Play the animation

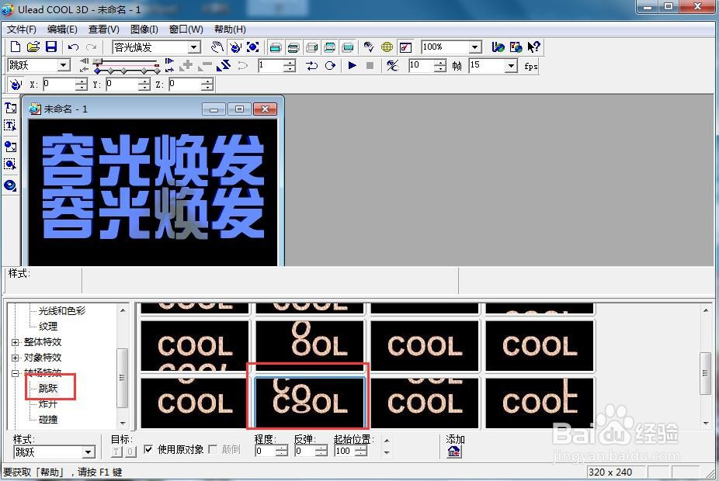(353, 65)
